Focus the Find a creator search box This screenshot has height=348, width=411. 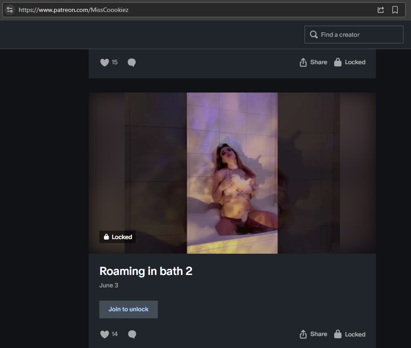click(x=354, y=35)
